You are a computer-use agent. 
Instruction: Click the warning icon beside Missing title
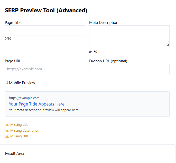pyautogui.click(x=7, y=125)
